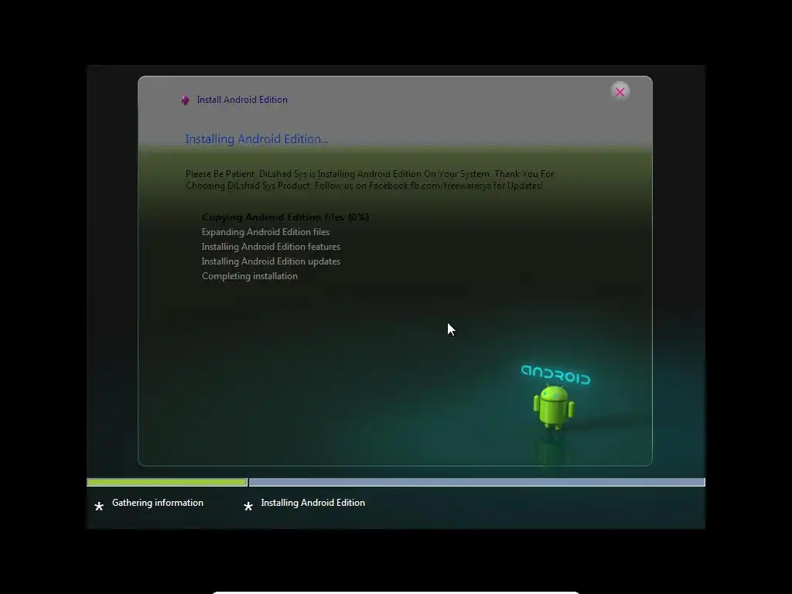
Task: Click the glowing Android logo text
Action: click(x=555, y=375)
